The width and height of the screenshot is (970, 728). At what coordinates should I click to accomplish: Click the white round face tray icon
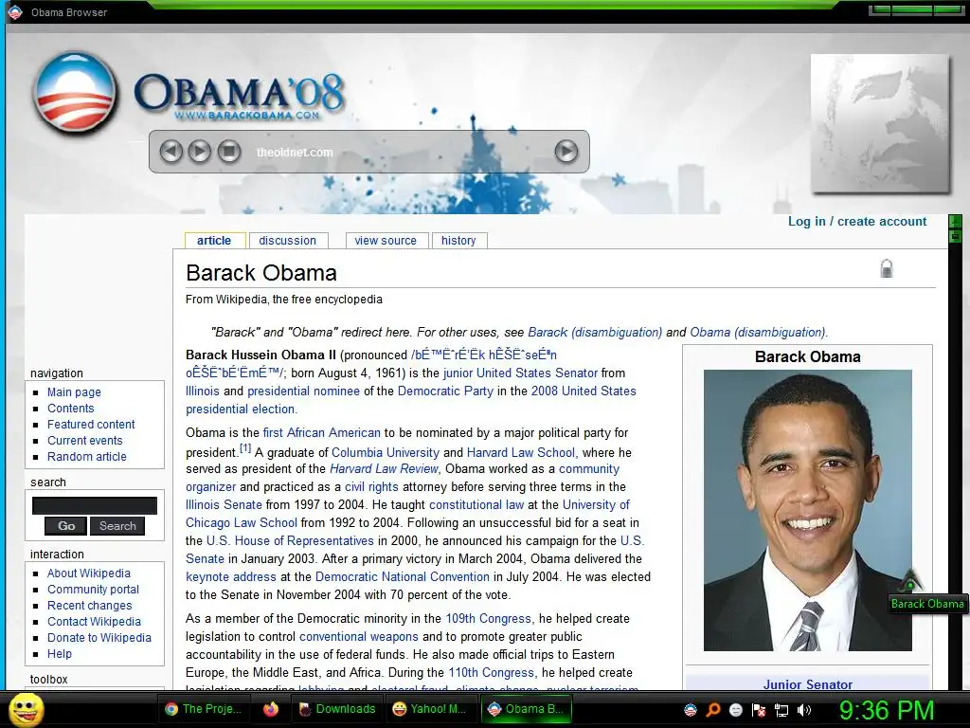pos(735,709)
